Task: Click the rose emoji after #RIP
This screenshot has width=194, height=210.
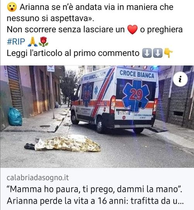Action: pyautogui.click(x=43, y=42)
